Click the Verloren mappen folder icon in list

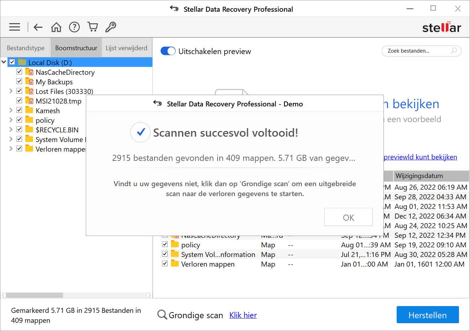[175, 263]
